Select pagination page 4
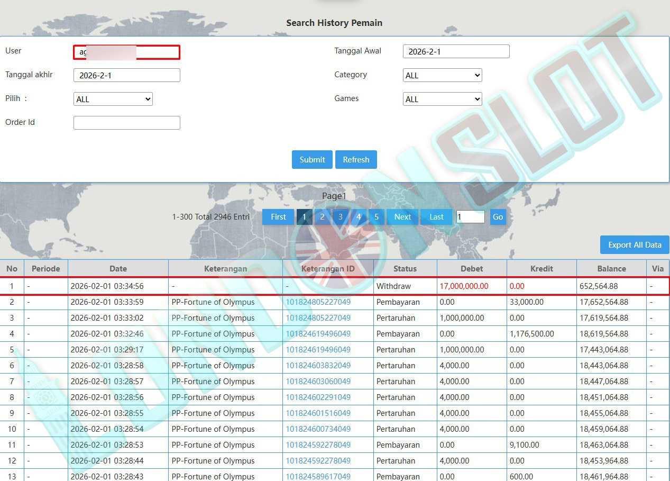 click(359, 217)
